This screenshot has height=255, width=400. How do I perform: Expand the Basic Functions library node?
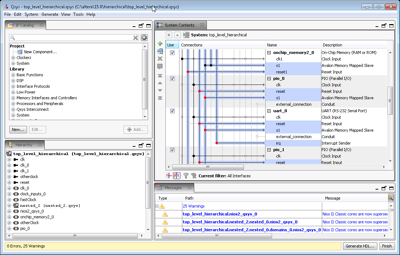(13, 75)
